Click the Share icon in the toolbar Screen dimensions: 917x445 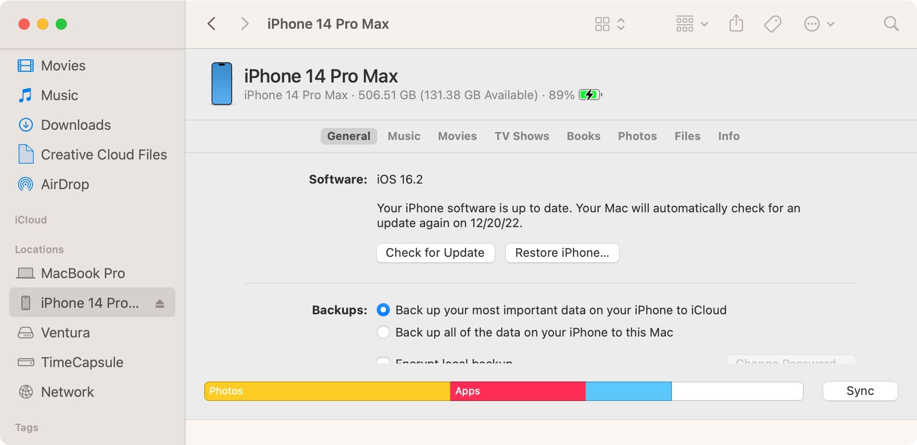736,24
